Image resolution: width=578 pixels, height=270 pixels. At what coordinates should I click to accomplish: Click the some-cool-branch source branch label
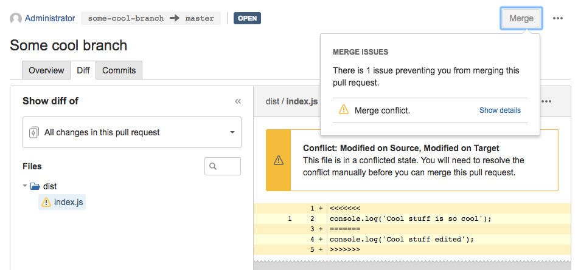point(126,18)
